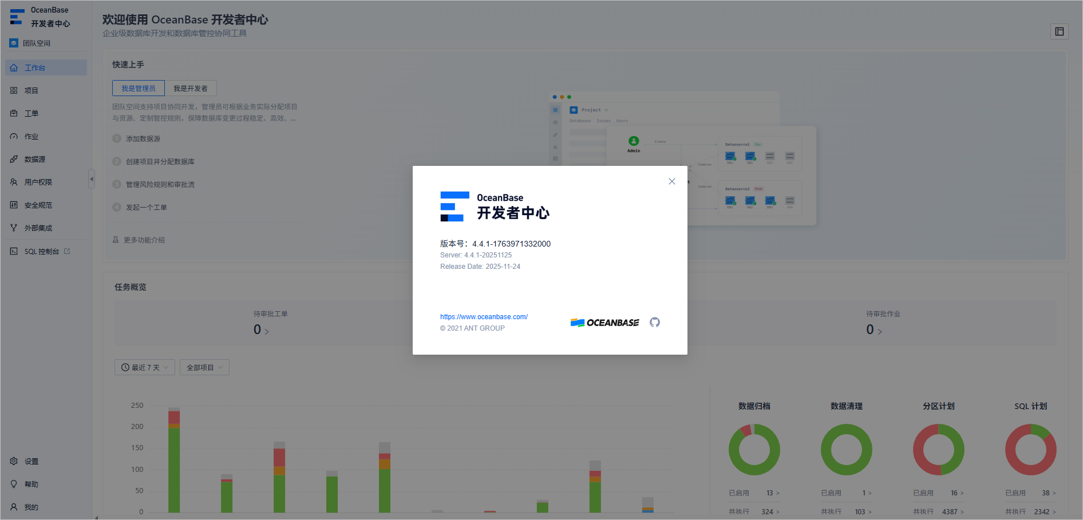The image size is (1083, 520).
Task: Click the 分区计划 donut chart
Action: pos(939,450)
